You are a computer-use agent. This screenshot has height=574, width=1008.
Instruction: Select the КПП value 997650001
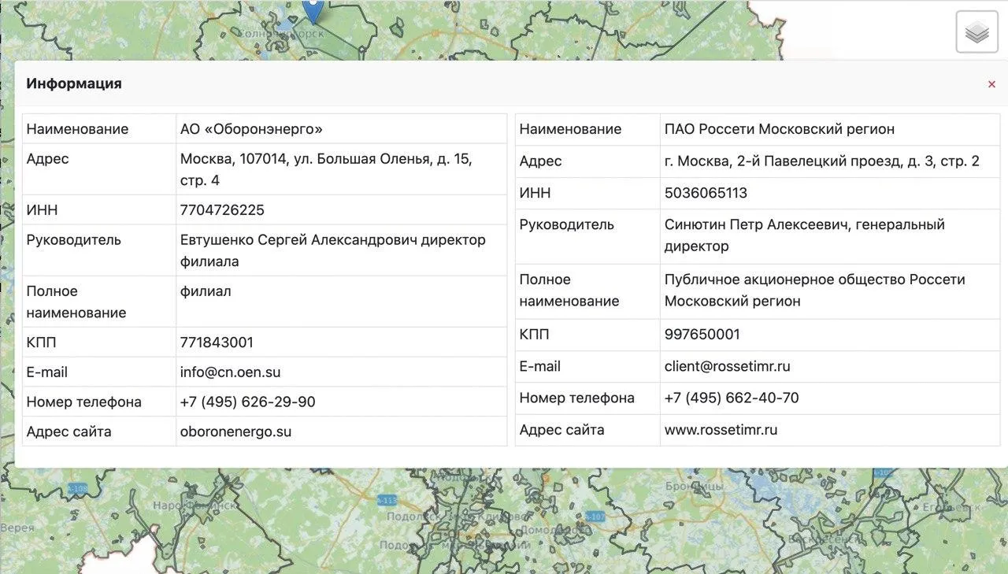(702, 335)
